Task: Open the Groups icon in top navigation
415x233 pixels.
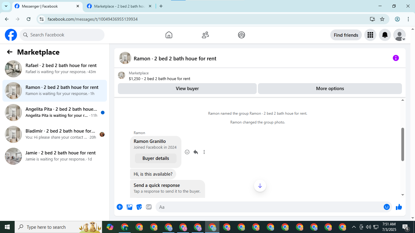Action: (x=242, y=35)
